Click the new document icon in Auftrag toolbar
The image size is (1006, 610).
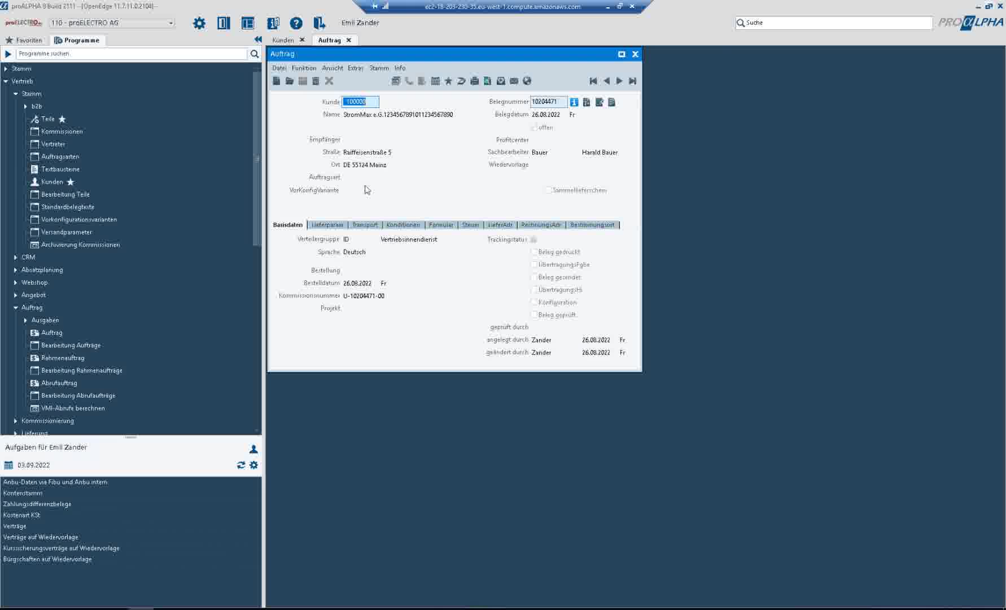point(276,81)
